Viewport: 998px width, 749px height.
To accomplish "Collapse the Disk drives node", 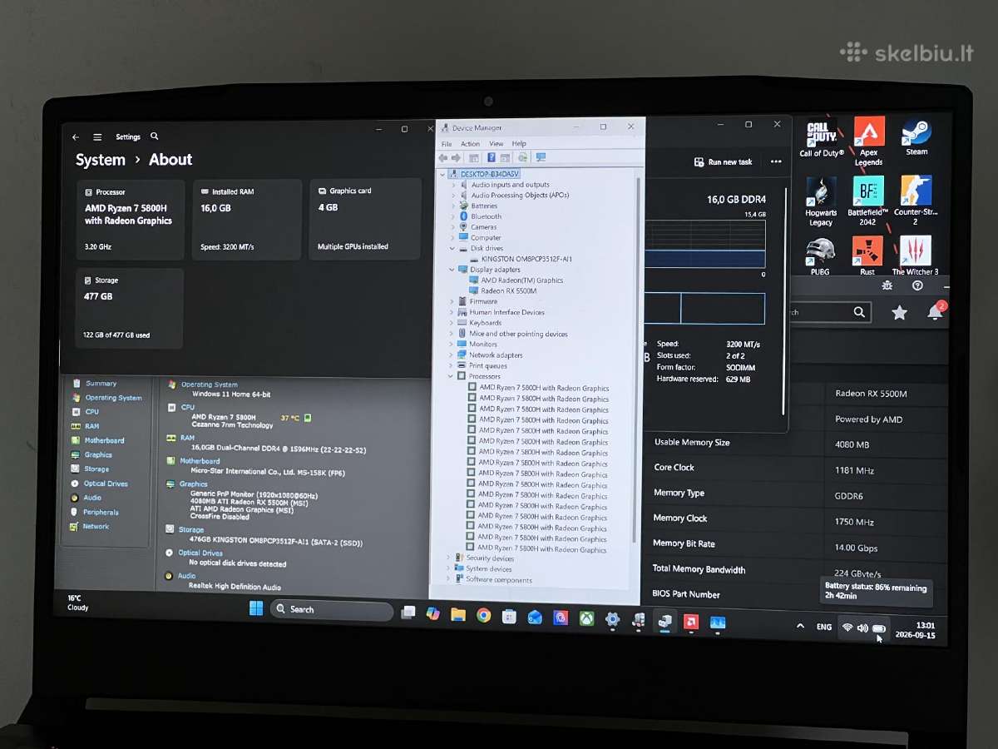I will pyautogui.click(x=453, y=248).
